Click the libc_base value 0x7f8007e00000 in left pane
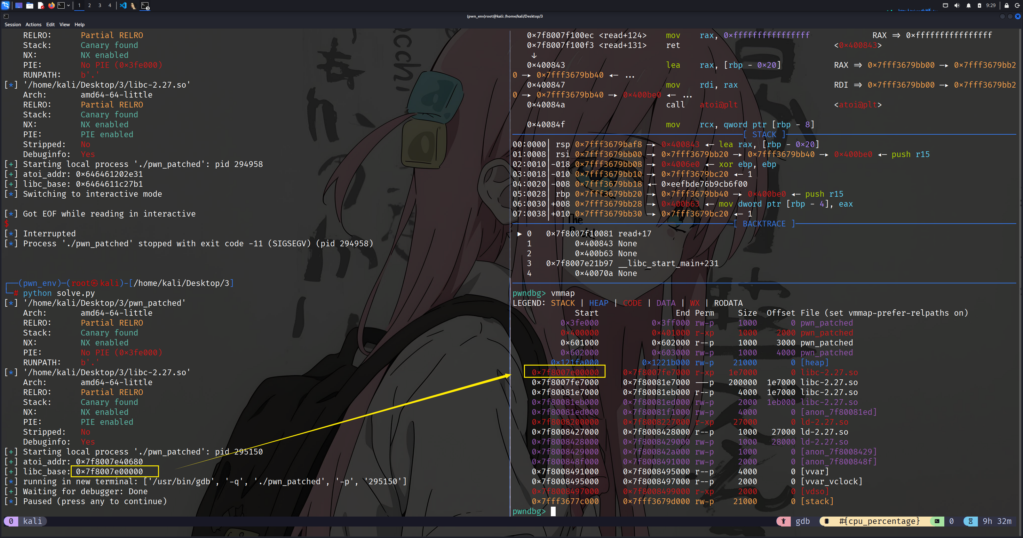The width and height of the screenshot is (1023, 538). pos(109,472)
